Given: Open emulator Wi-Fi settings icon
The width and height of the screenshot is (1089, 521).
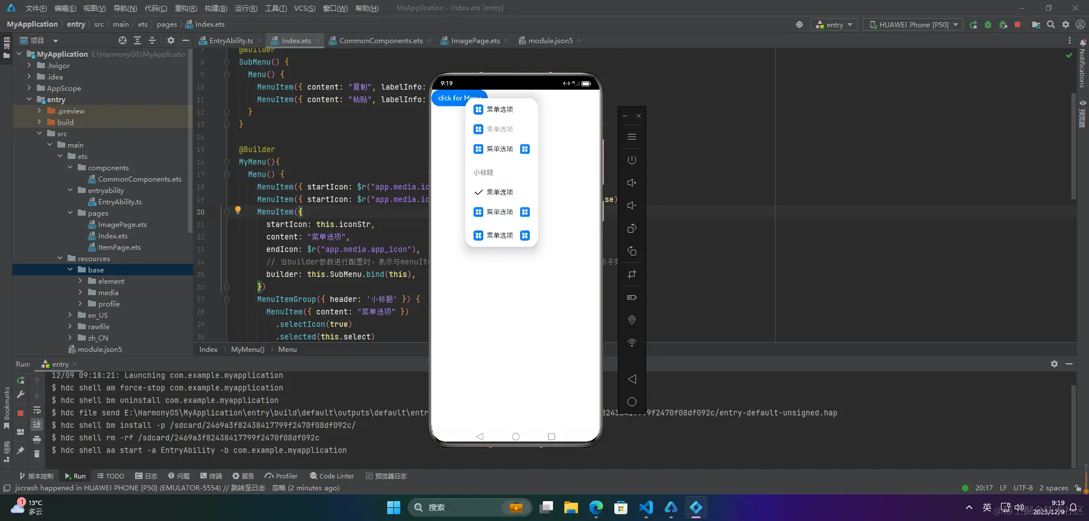Looking at the screenshot, I should pyautogui.click(x=632, y=343).
